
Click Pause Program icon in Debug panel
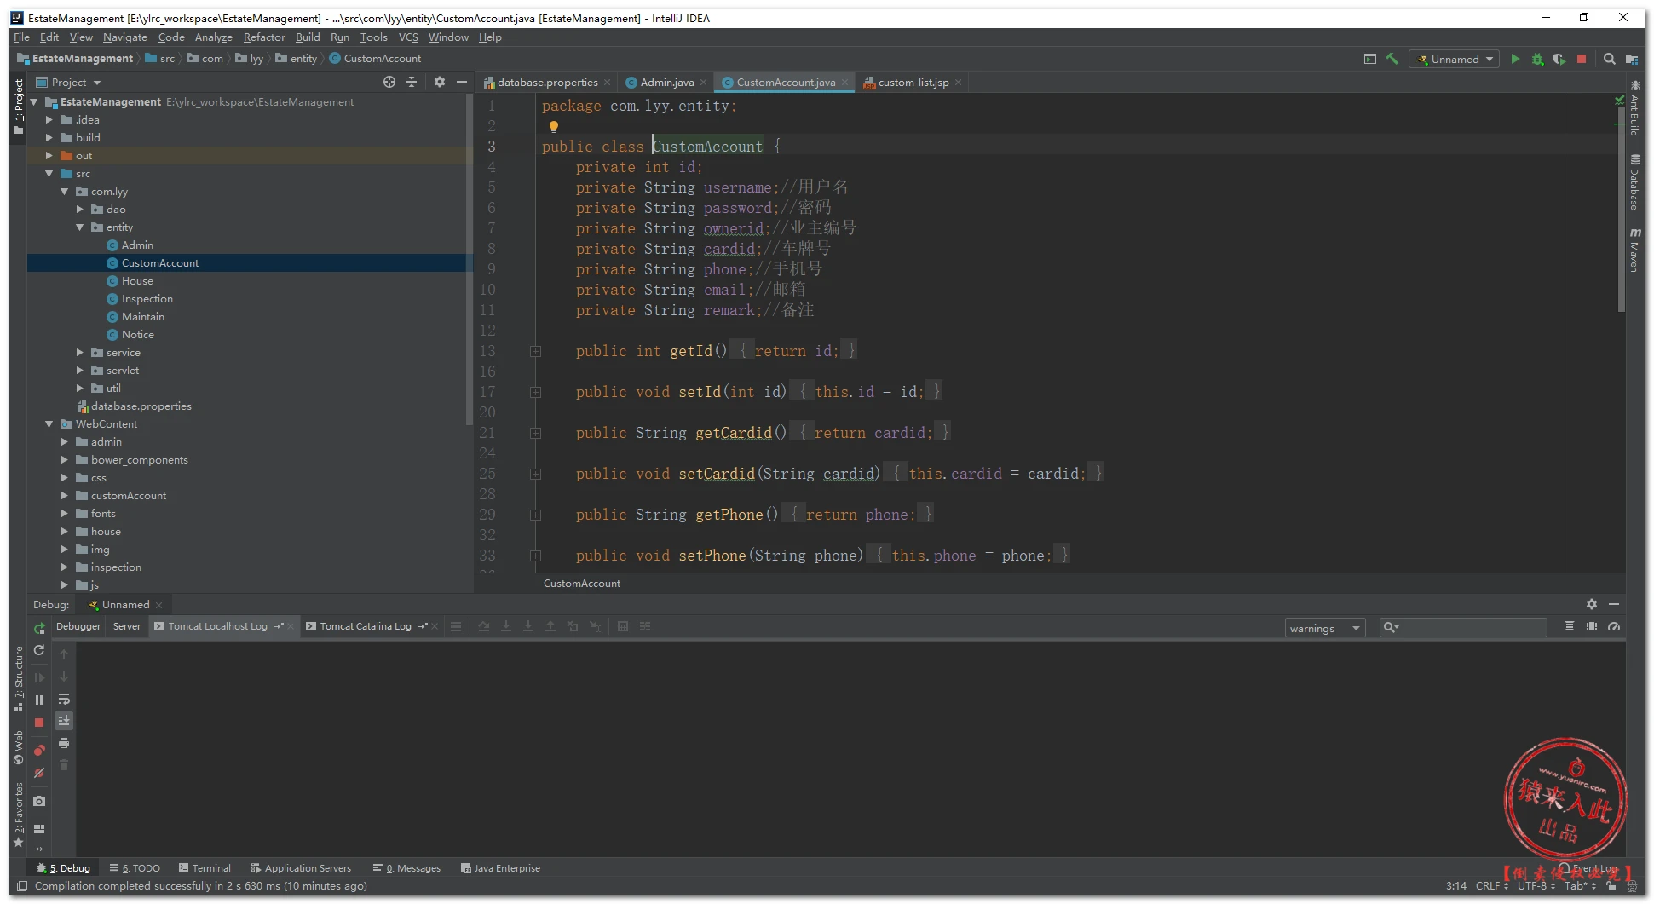click(x=39, y=700)
